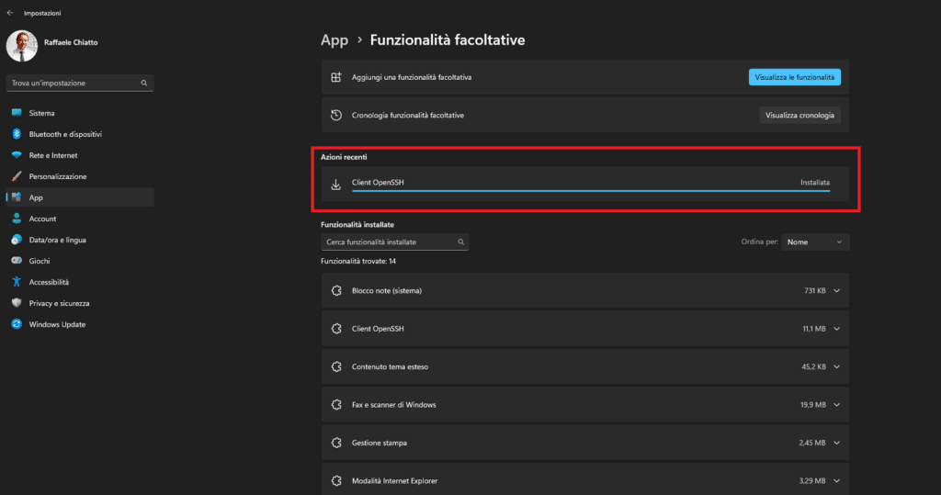Click the Privacy e sicurezza shield icon
941x495 pixels.
(x=17, y=303)
